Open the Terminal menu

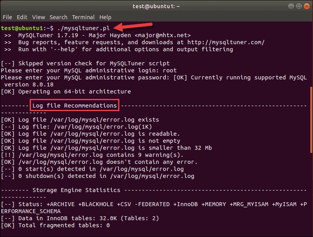click(83, 17)
